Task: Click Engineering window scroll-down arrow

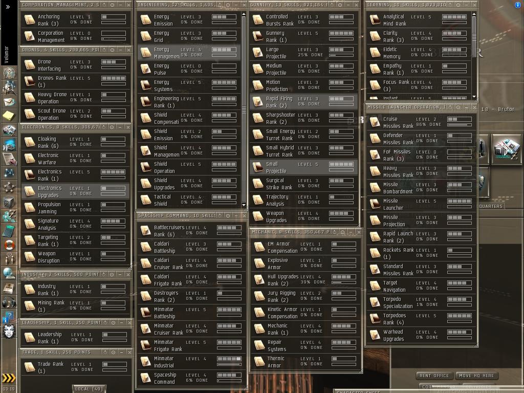Action: click(x=244, y=205)
